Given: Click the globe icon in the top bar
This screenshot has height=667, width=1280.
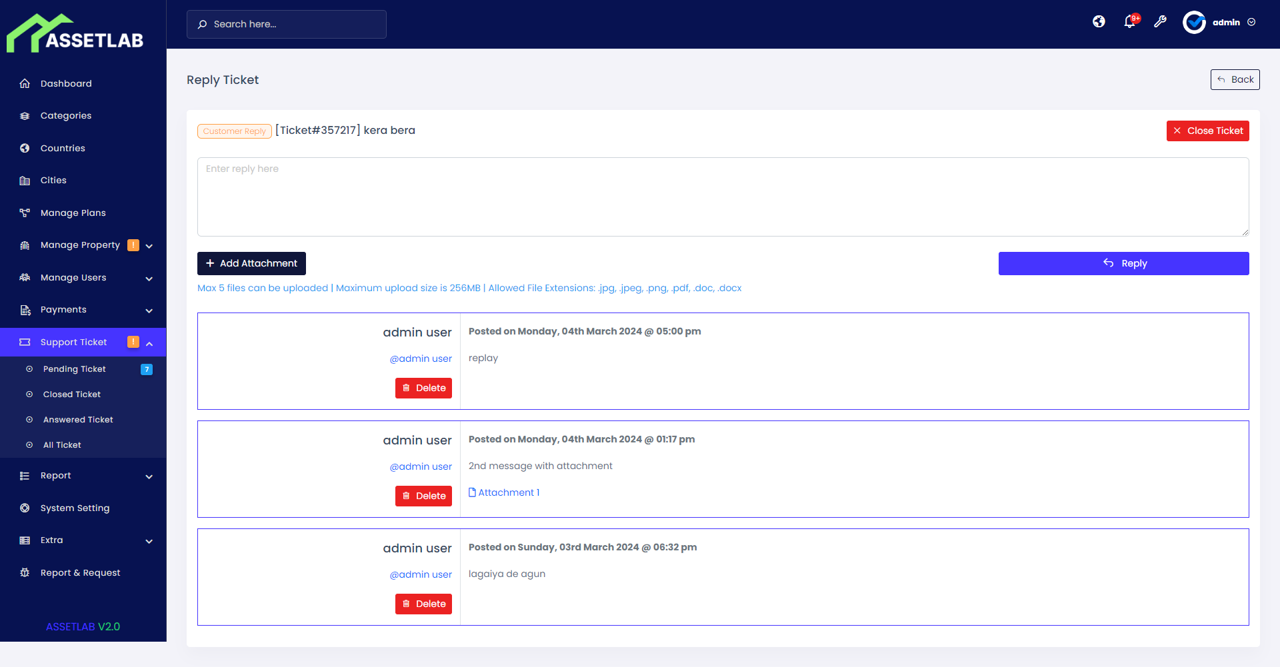Looking at the screenshot, I should tap(1099, 21).
